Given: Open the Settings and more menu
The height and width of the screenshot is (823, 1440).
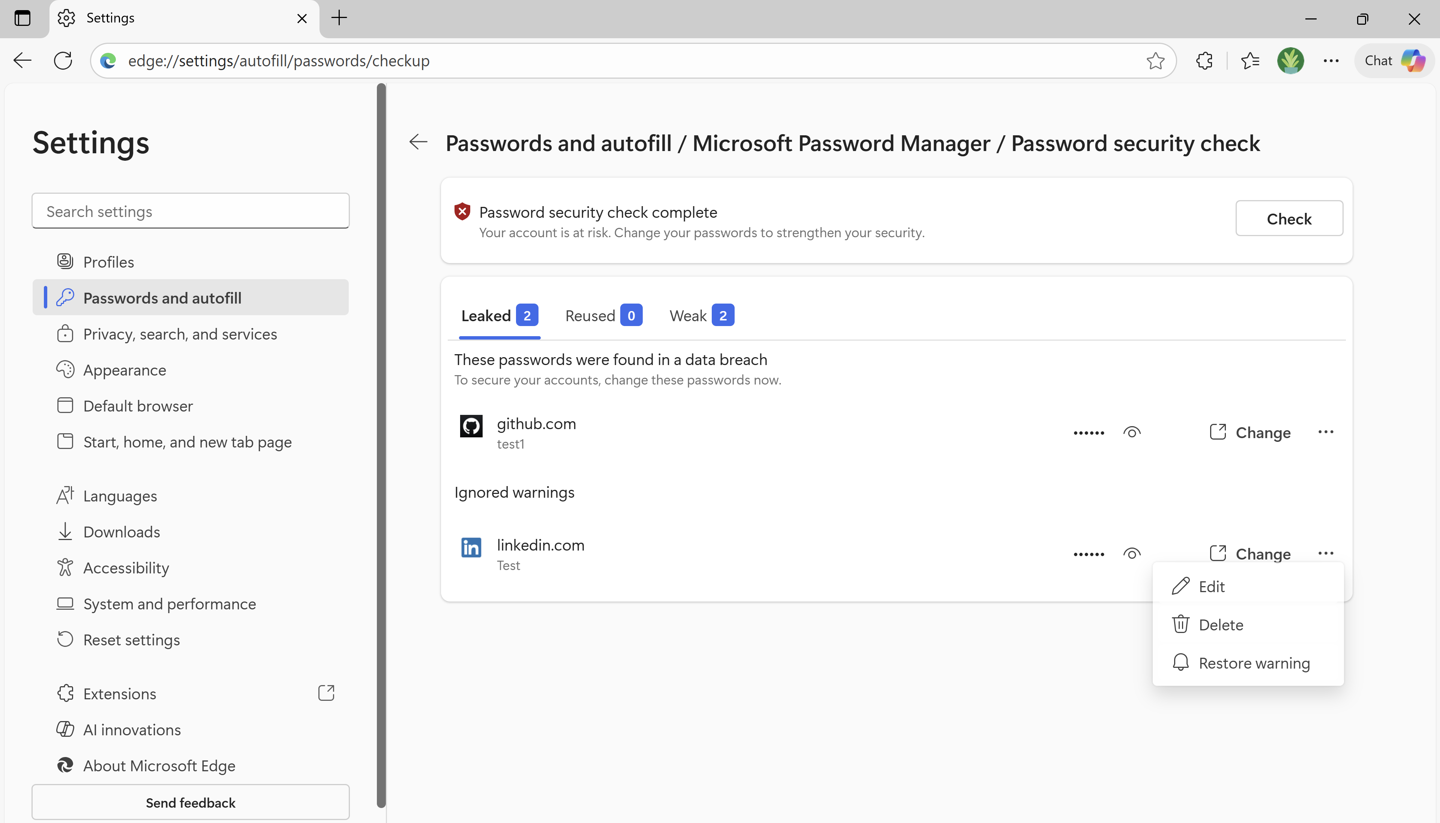Looking at the screenshot, I should point(1331,60).
